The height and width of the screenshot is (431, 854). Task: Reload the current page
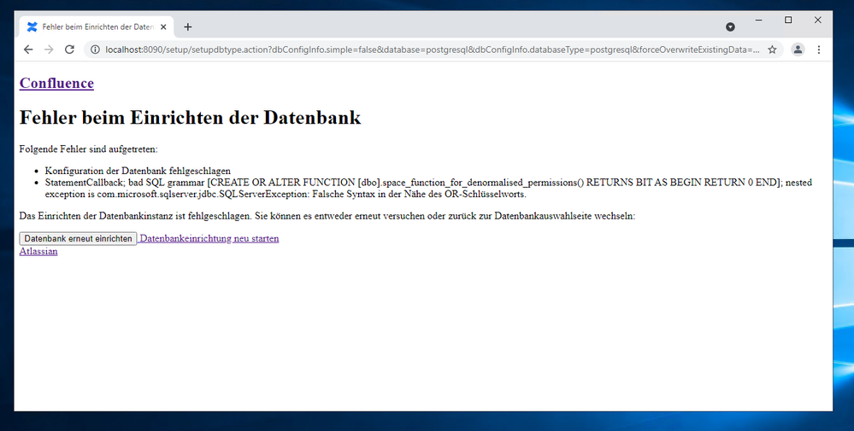click(70, 50)
